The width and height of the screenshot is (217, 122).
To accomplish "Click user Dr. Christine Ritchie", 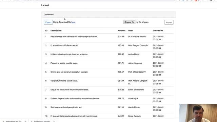I will [137, 37].
